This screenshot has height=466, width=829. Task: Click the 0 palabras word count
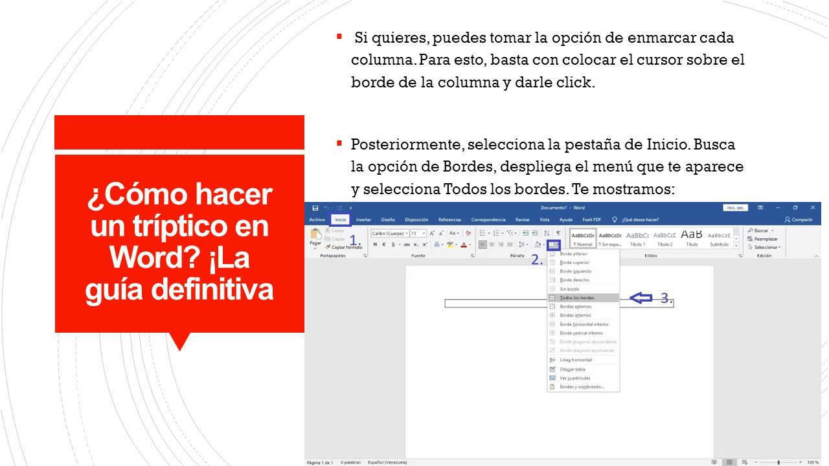coord(350,462)
